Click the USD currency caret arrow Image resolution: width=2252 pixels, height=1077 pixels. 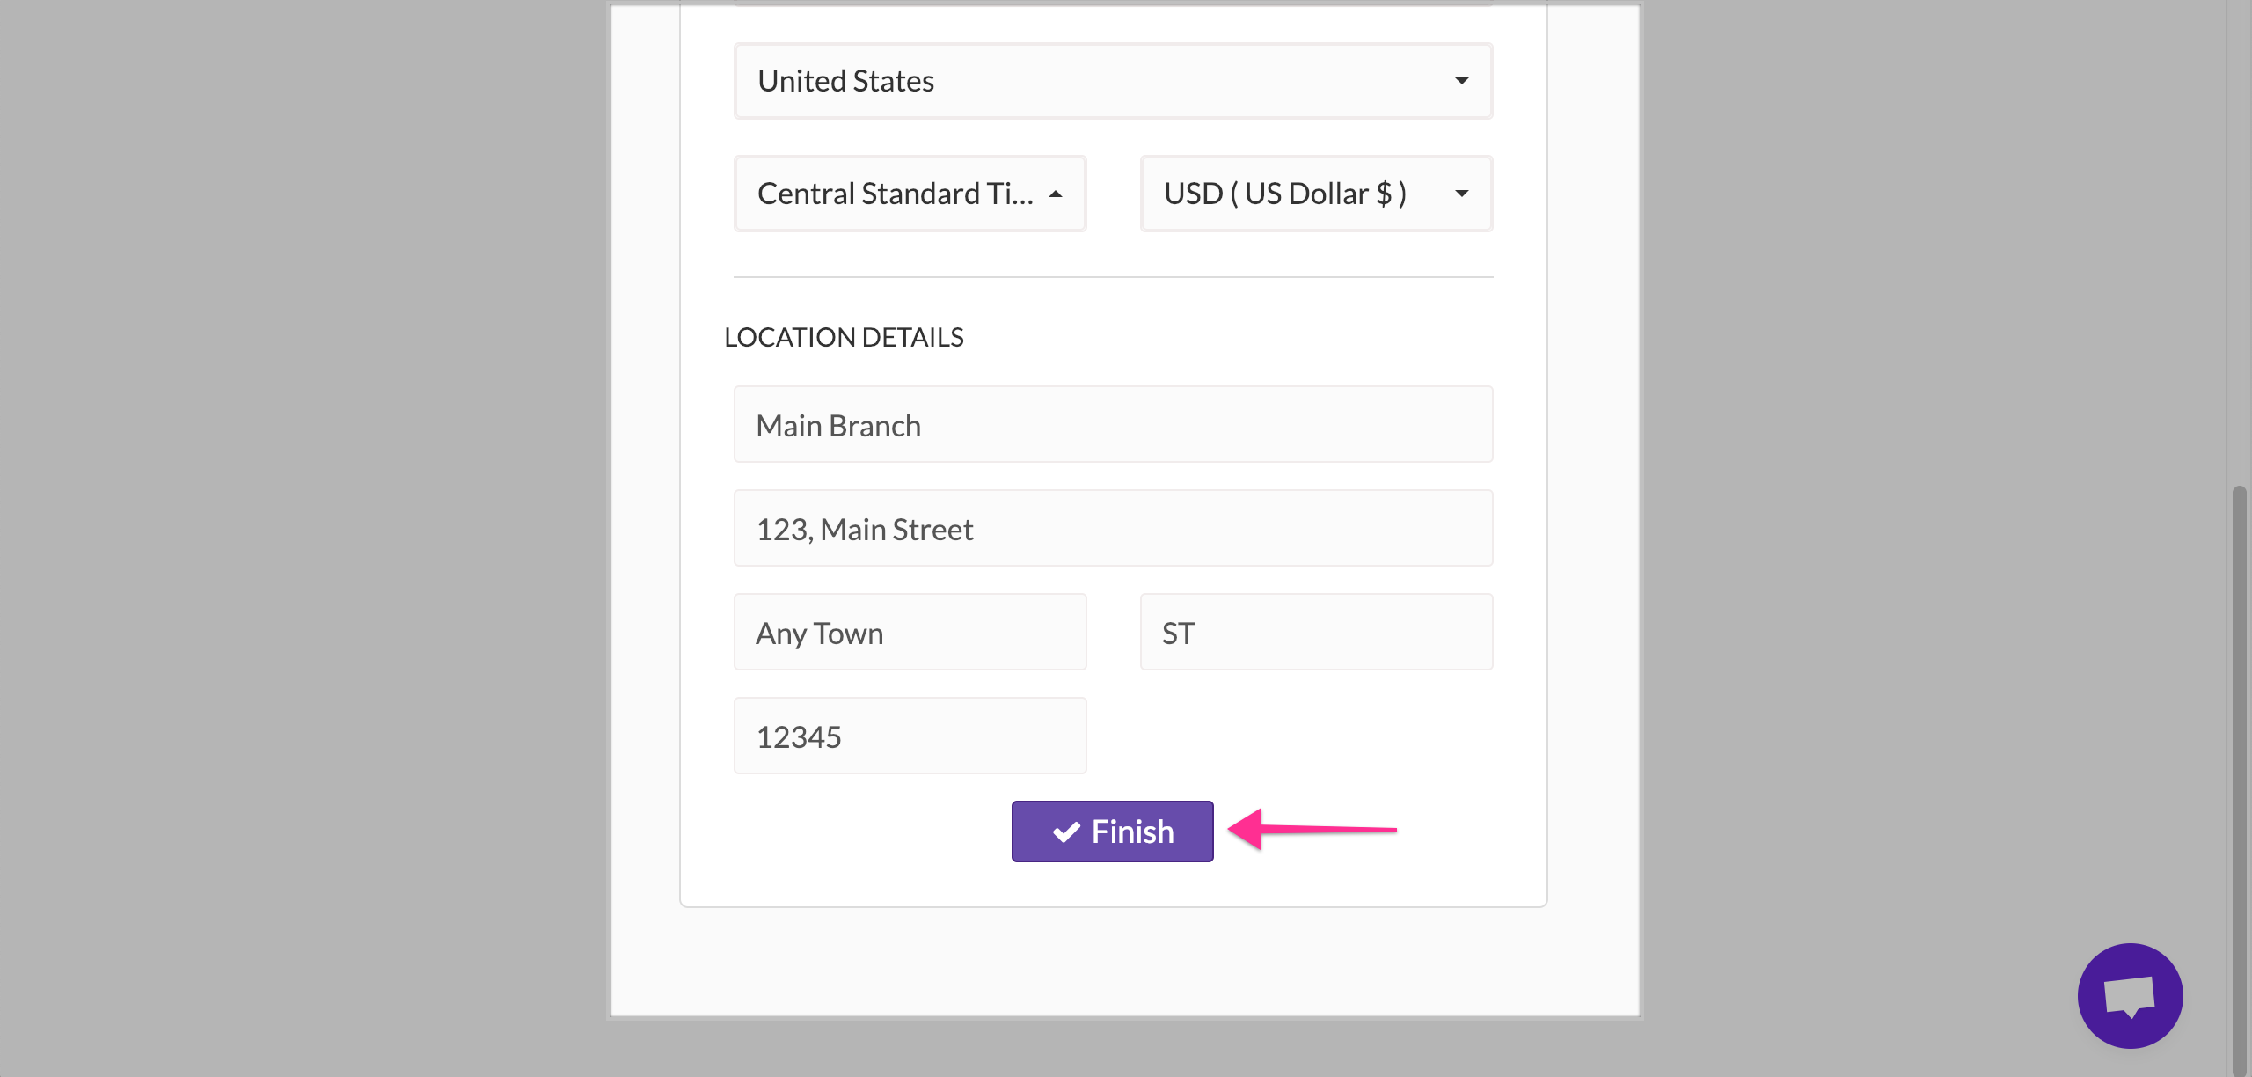(x=1461, y=194)
